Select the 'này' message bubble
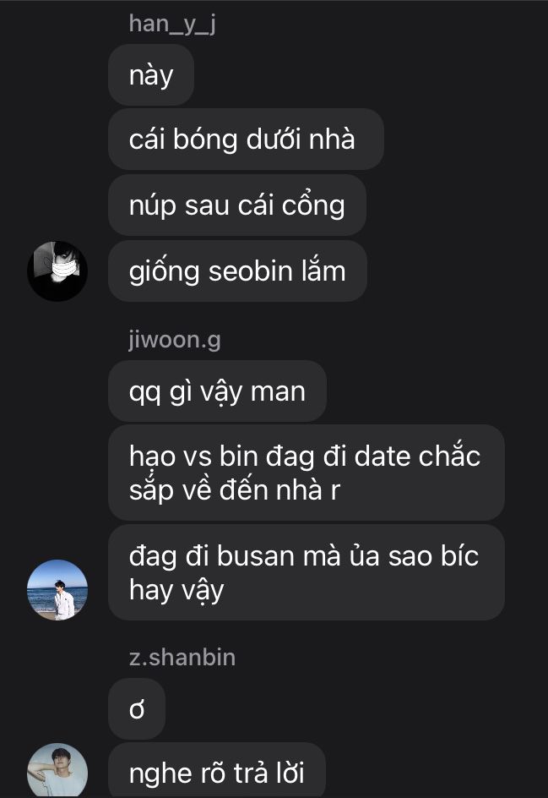548x798 pixels. tap(151, 74)
